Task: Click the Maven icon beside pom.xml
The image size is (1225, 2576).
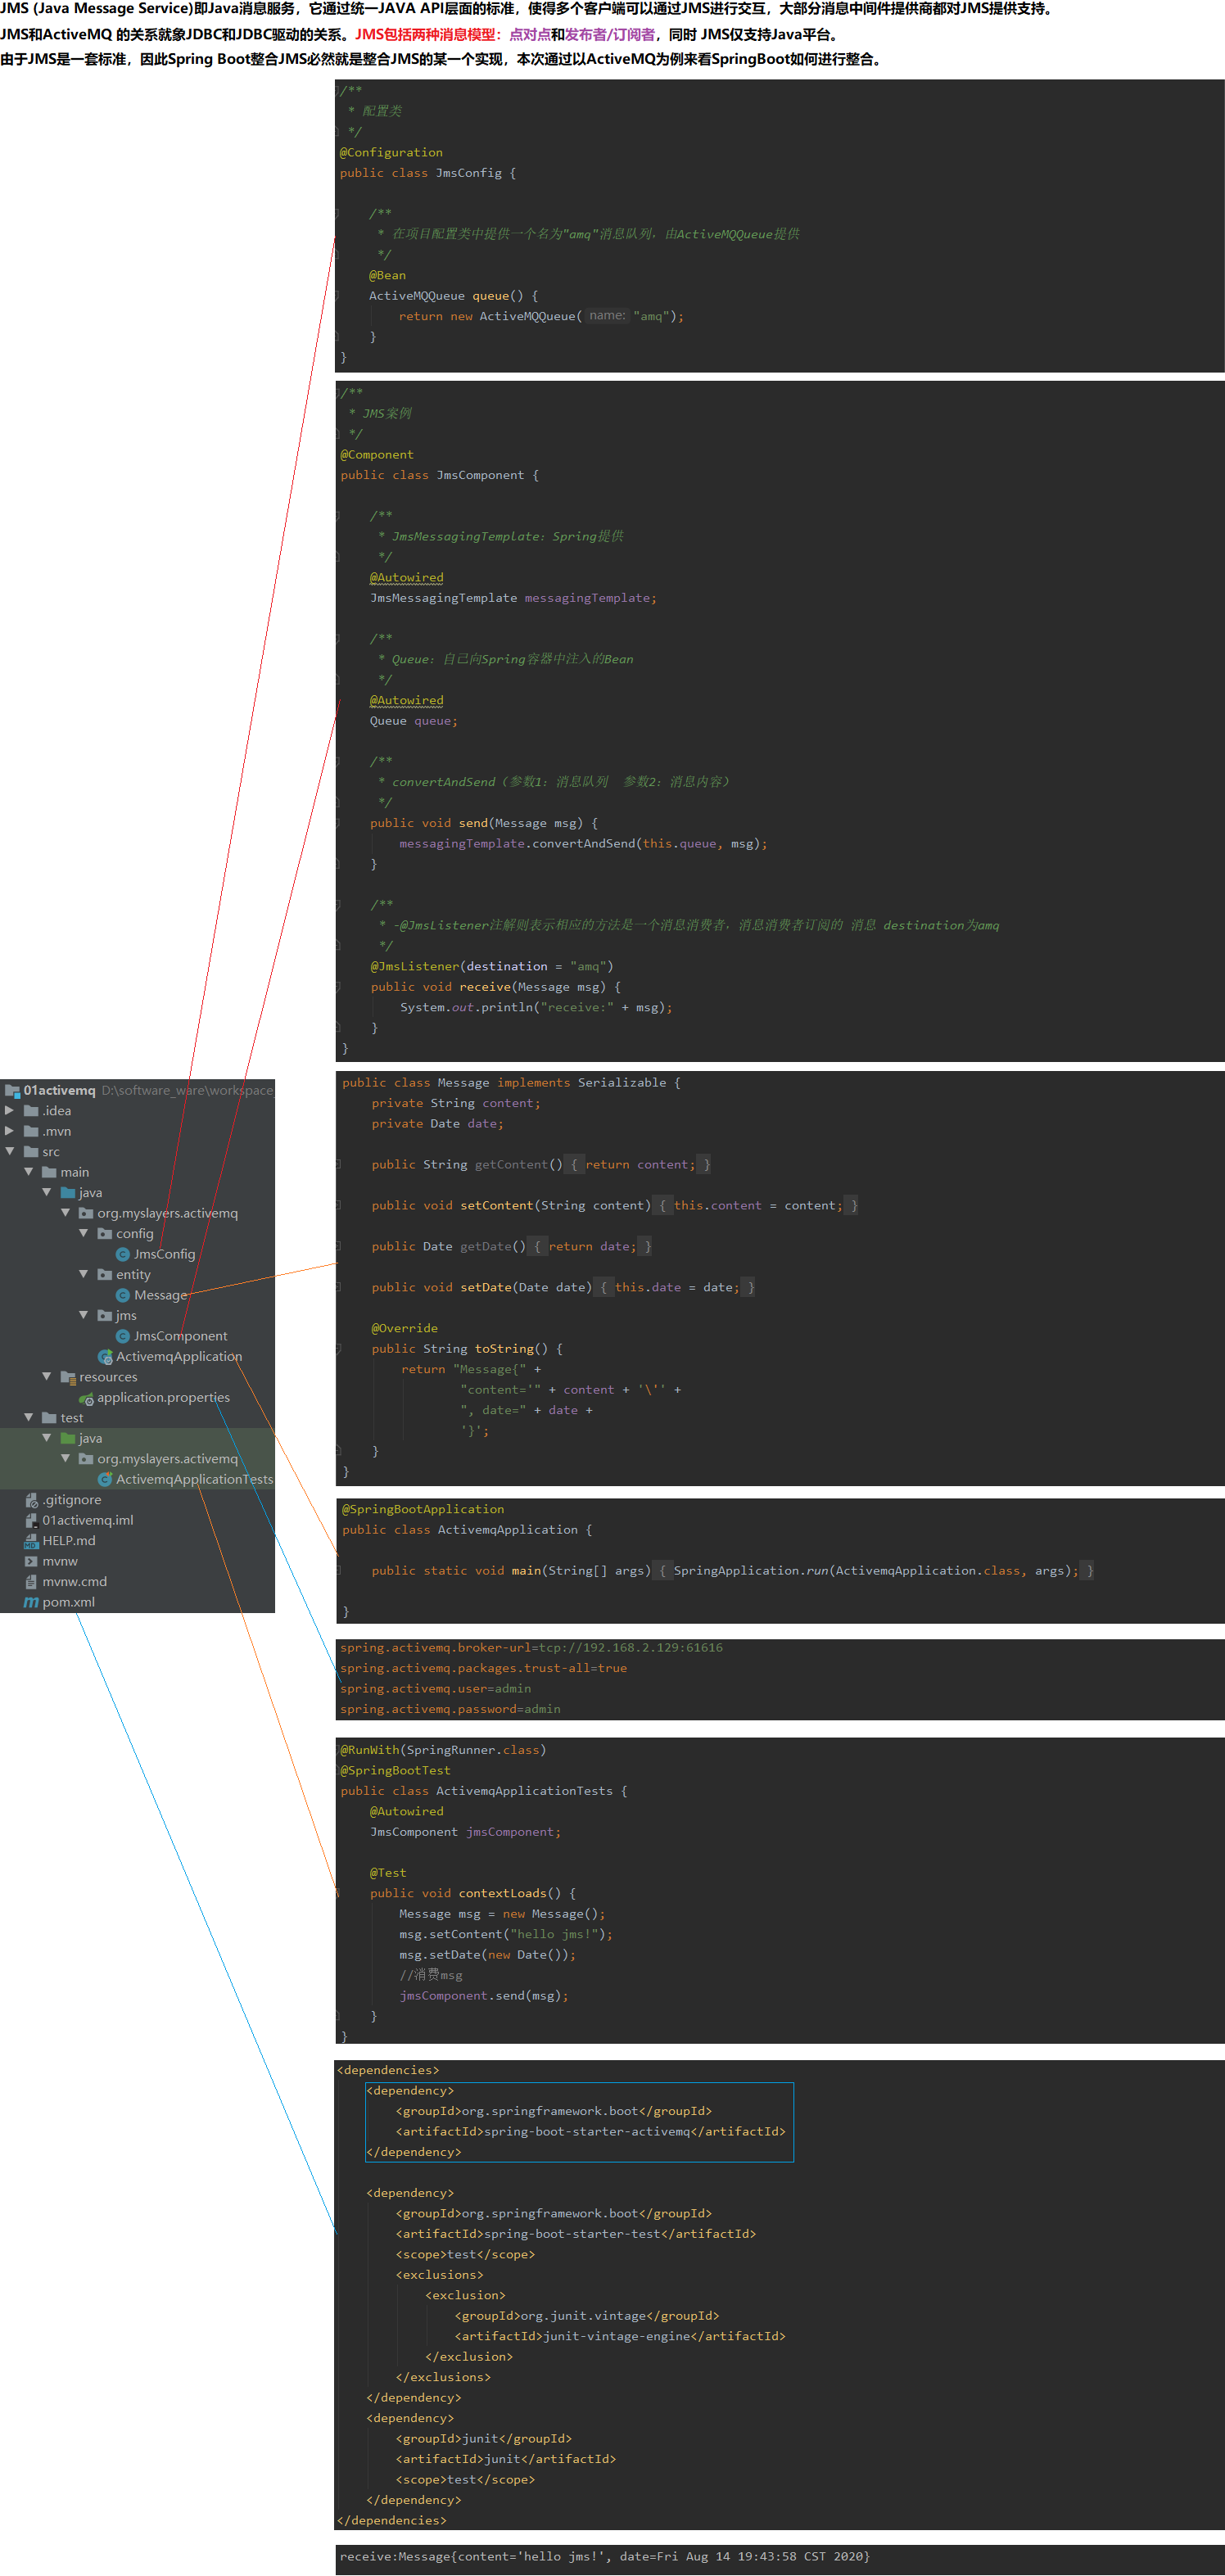Action: (31, 1602)
